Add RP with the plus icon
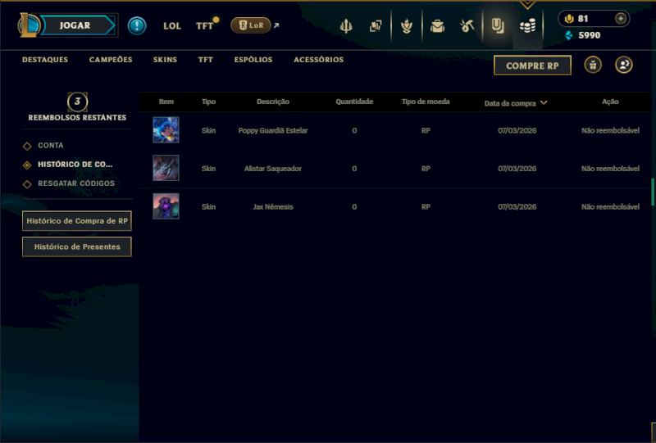The height and width of the screenshot is (443, 656). [x=621, y=18]
